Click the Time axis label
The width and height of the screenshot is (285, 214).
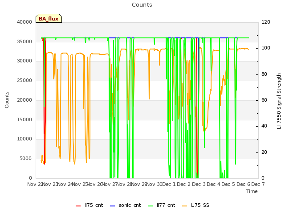click(x=252, y=191)
